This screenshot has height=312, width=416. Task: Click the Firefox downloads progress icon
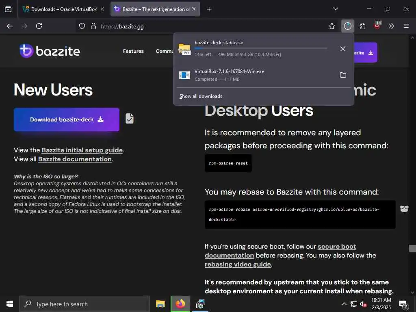(x=348, y=26)
